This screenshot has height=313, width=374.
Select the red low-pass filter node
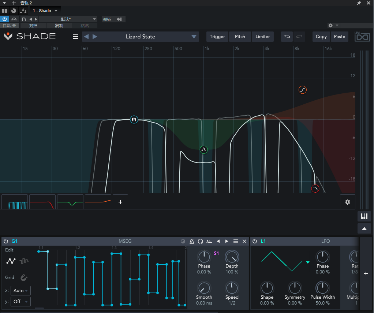315,189
